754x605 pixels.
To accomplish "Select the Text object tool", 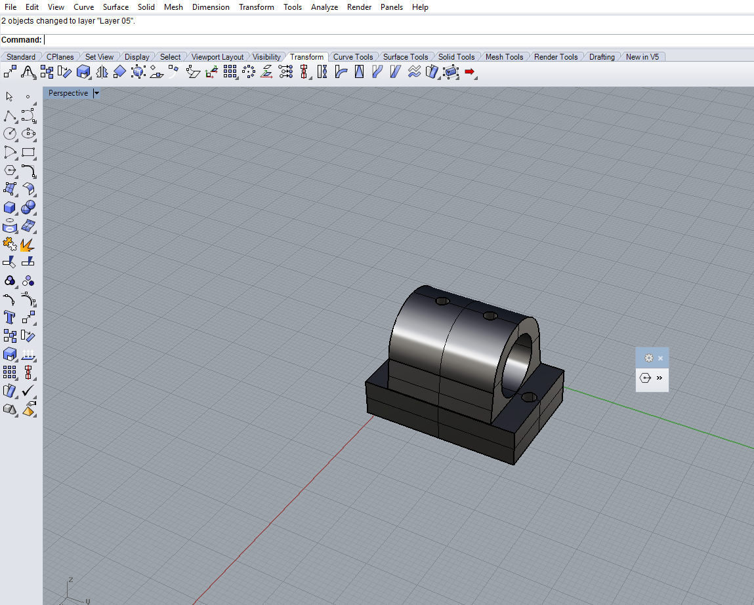I will [9, 318].
